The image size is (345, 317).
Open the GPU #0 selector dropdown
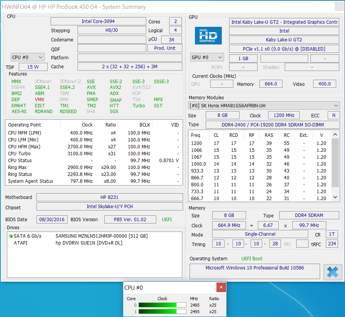tap(207, 57)
